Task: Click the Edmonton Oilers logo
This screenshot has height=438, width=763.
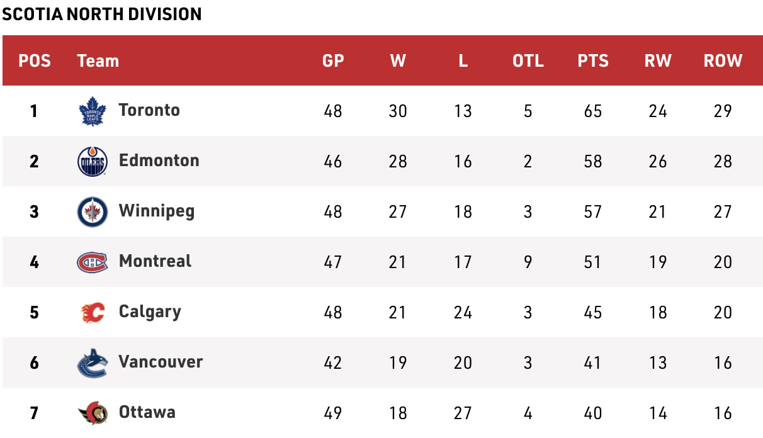Action: [x=93, y=162]
